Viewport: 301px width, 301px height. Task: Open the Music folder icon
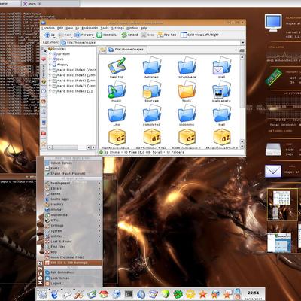(117, 92)
